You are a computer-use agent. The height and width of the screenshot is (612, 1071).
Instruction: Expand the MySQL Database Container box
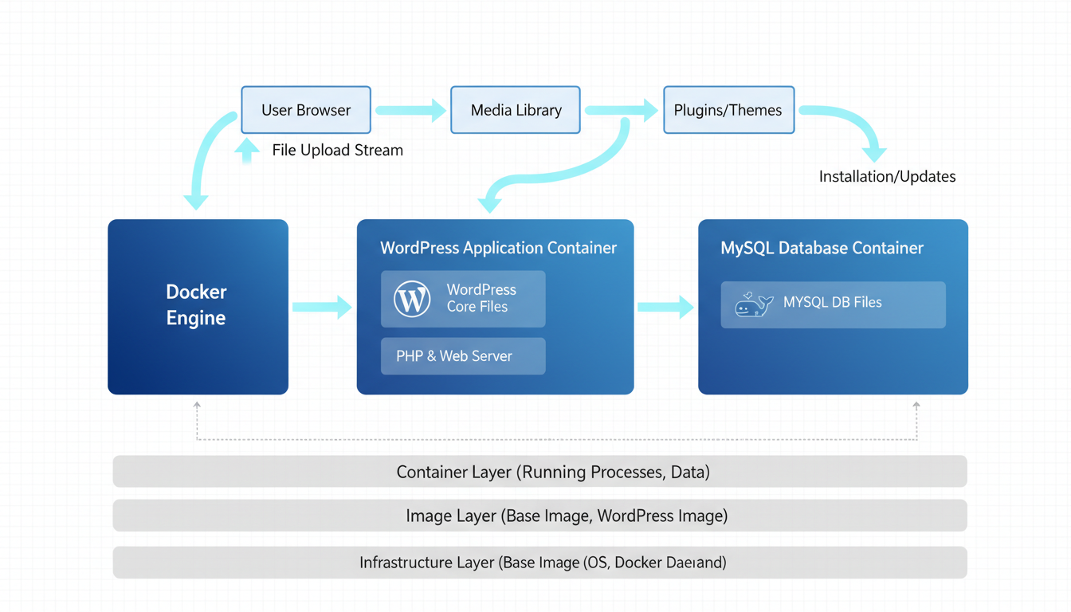822,248
